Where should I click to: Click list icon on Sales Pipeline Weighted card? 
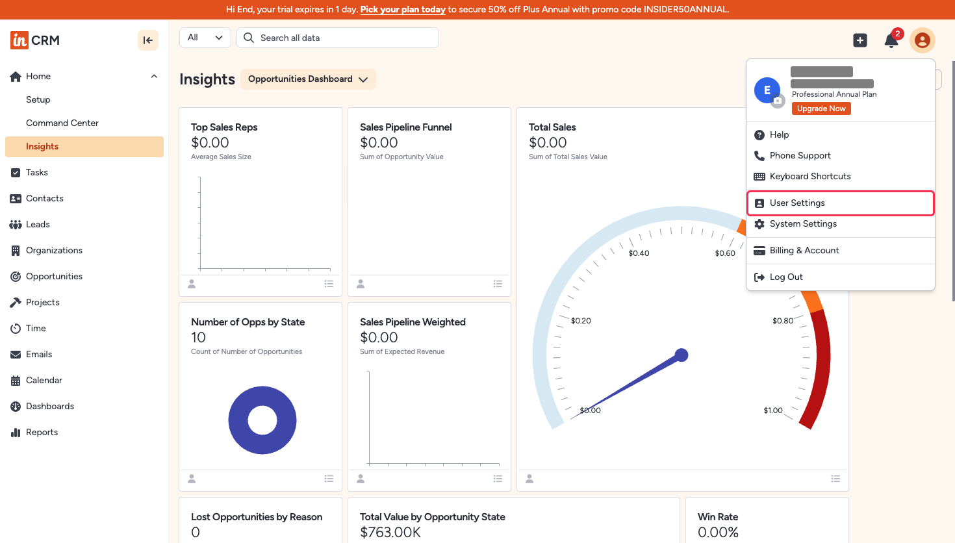pyautogui.click(x=498, y=479)
